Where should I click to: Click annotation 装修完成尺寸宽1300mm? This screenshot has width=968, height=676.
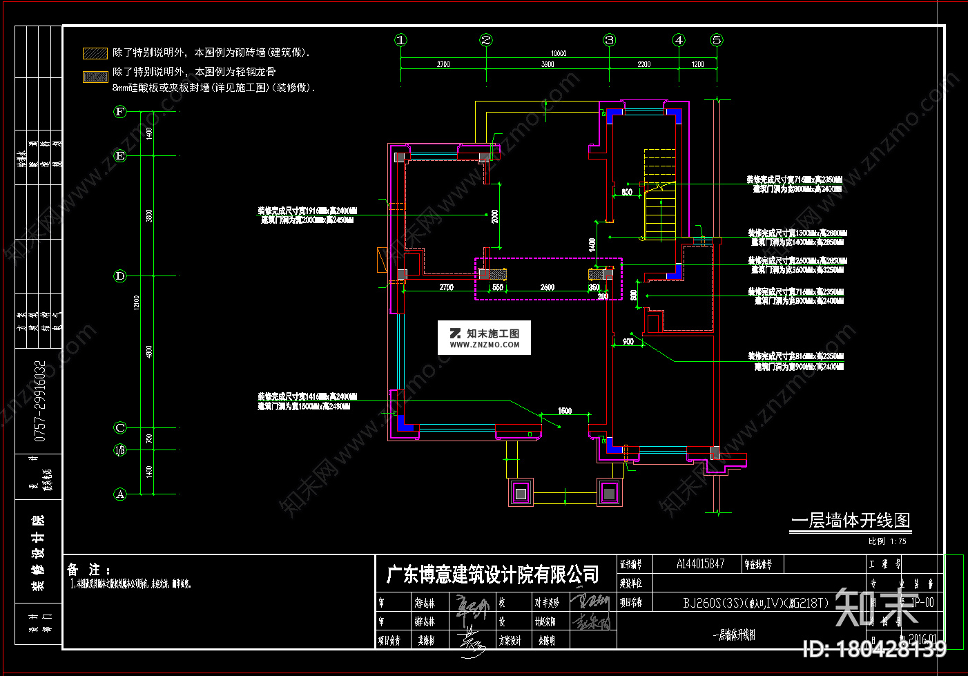click(x=797, y=233)
